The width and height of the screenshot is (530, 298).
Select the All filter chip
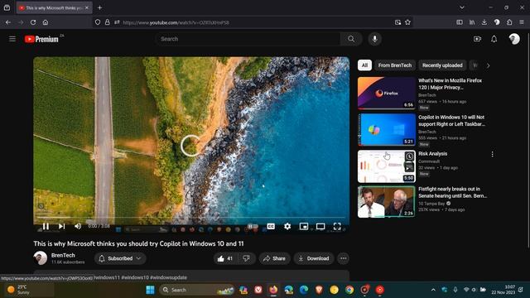coord(364,65)
